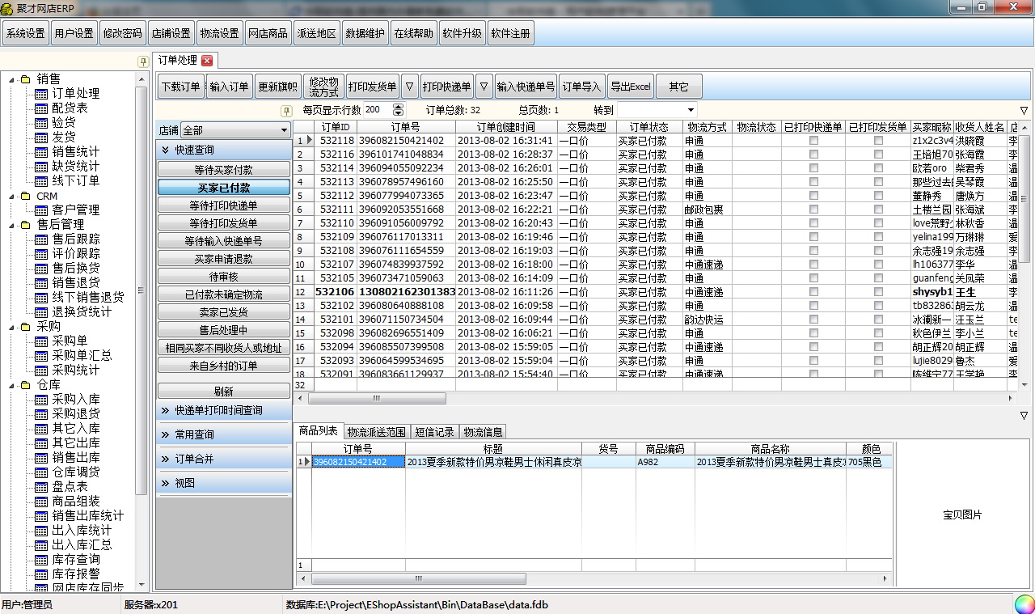This screenshot has height=614, width=1035.
Task: Close the 订单处理 tab with red X
Action: (x=207, y=61)
